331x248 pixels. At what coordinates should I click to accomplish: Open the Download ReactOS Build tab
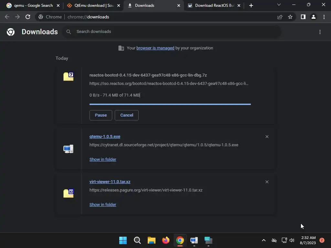213,5
